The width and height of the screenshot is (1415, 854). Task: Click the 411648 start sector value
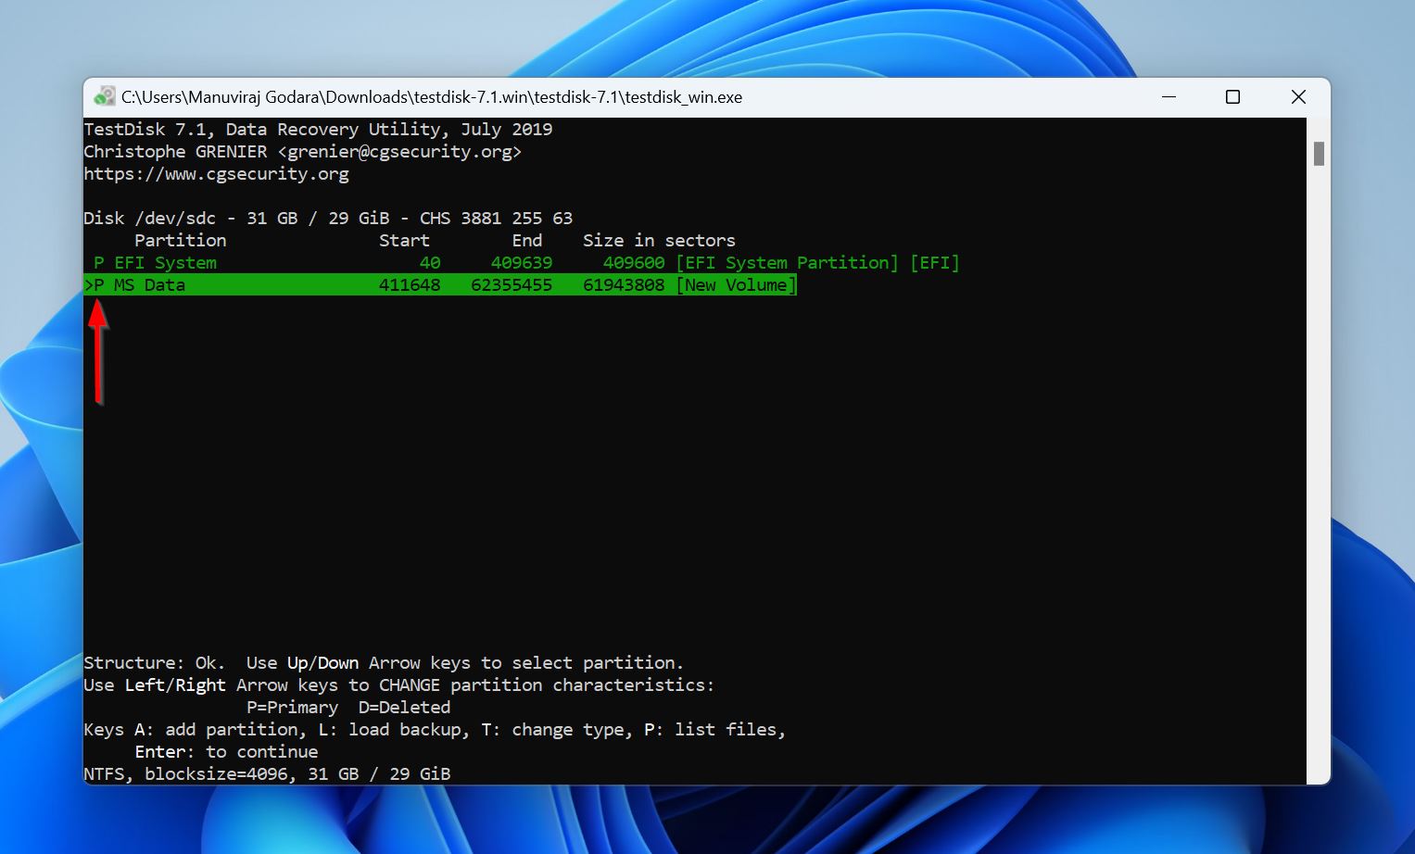(410, 285)
